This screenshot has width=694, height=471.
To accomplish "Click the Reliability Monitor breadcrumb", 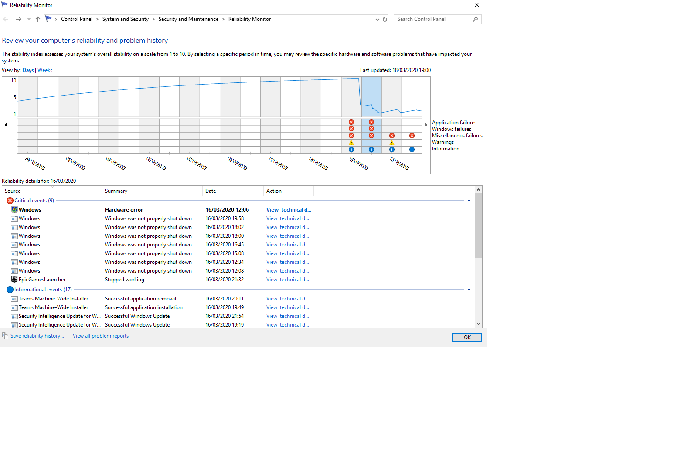I will (249, 19).
